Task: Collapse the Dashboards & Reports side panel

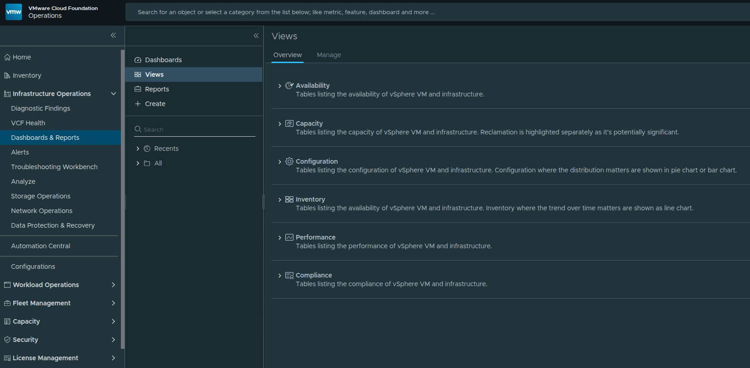Action: [256, 36]
